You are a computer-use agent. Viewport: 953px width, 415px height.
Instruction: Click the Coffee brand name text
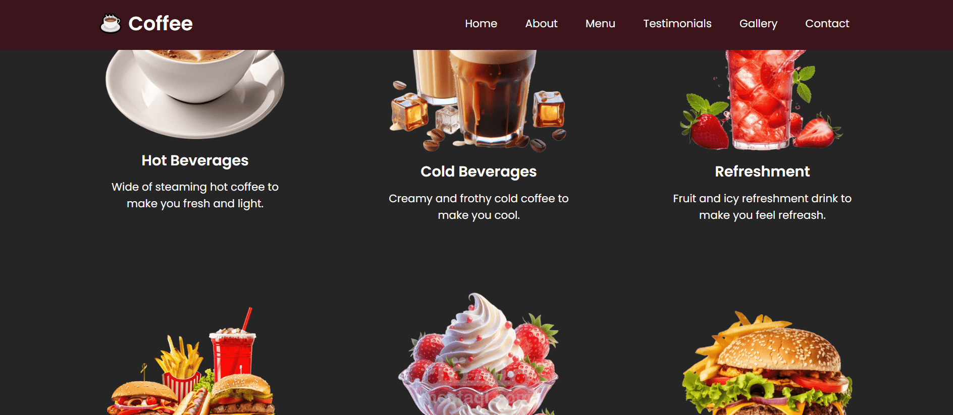pyautogui.click(x=161, y=24)
